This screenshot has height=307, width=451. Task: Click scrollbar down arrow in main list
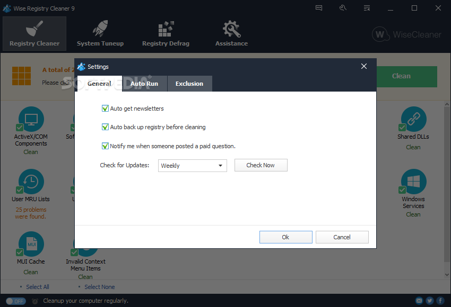tap(447, 275)
